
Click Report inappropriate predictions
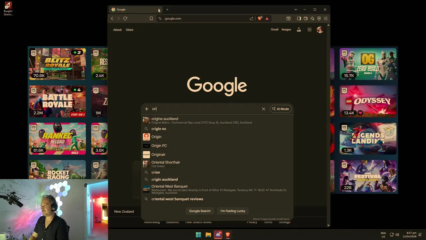(x=271, y=219)
